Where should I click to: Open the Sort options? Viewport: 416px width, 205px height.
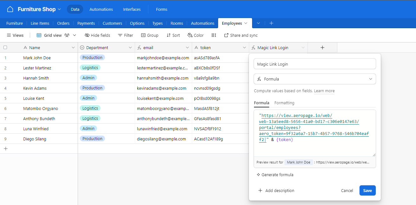173,35
